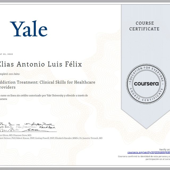Click the 'Shannon Drew, MD' instructor name
Screen dimensions: 170x170
22,135
